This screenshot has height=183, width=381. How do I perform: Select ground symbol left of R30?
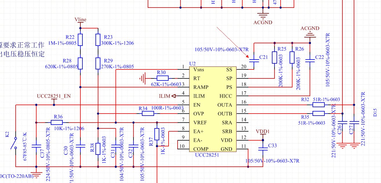[142, 78]
